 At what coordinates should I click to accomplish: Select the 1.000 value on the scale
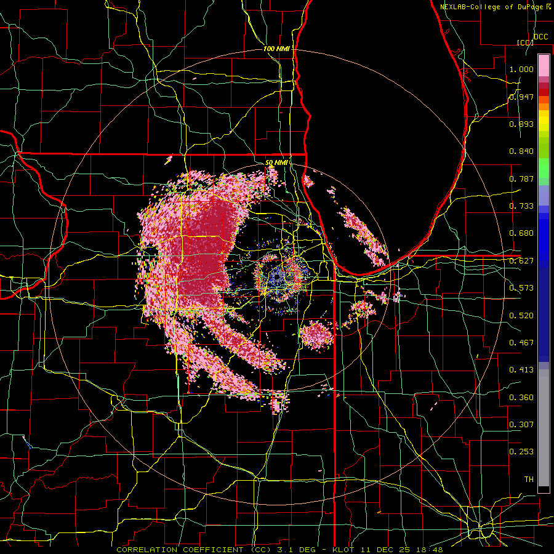(x=521, y=69)
